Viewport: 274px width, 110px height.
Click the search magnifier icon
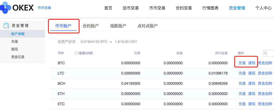266,53
